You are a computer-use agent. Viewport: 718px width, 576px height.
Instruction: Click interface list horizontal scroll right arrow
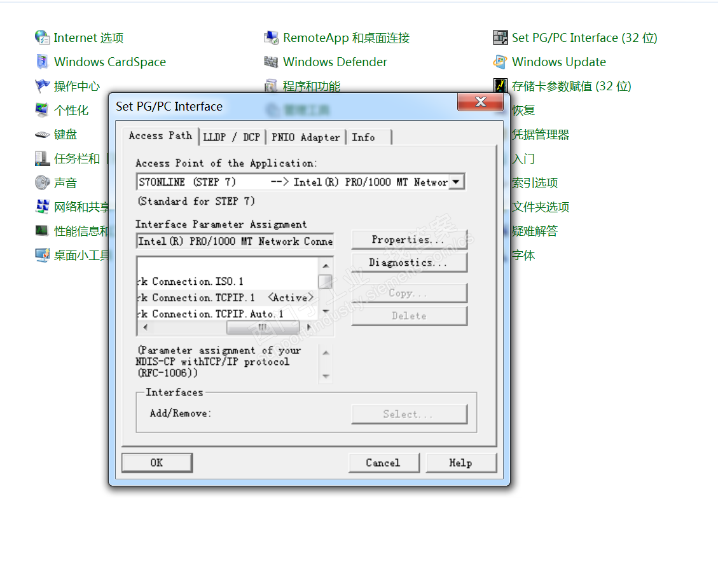click(309, 327)
